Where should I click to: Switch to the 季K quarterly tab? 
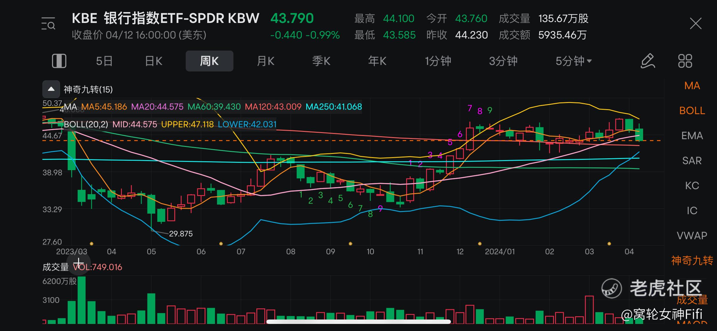(321, 61)
